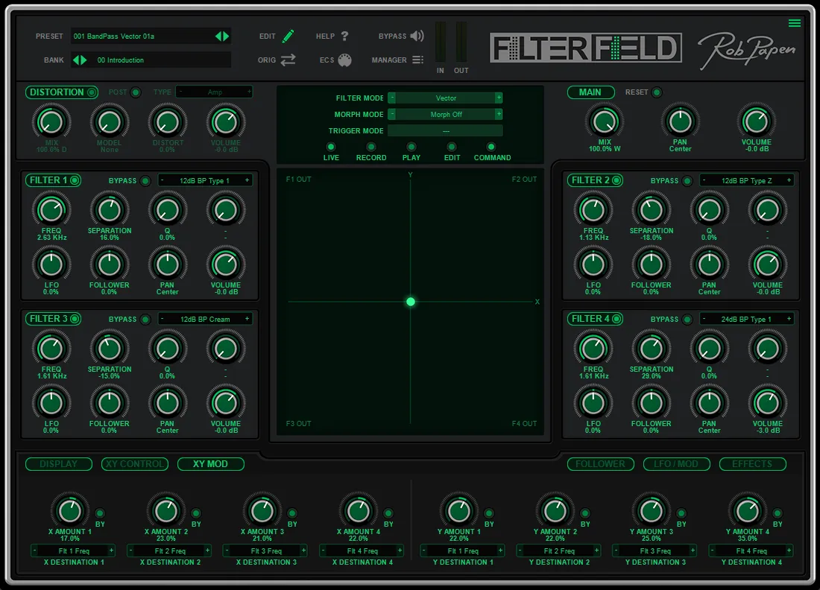The height and width of the screenshot is (590, 820).
Task: Click the Edit pencil icon
Action: pos(288,36)
